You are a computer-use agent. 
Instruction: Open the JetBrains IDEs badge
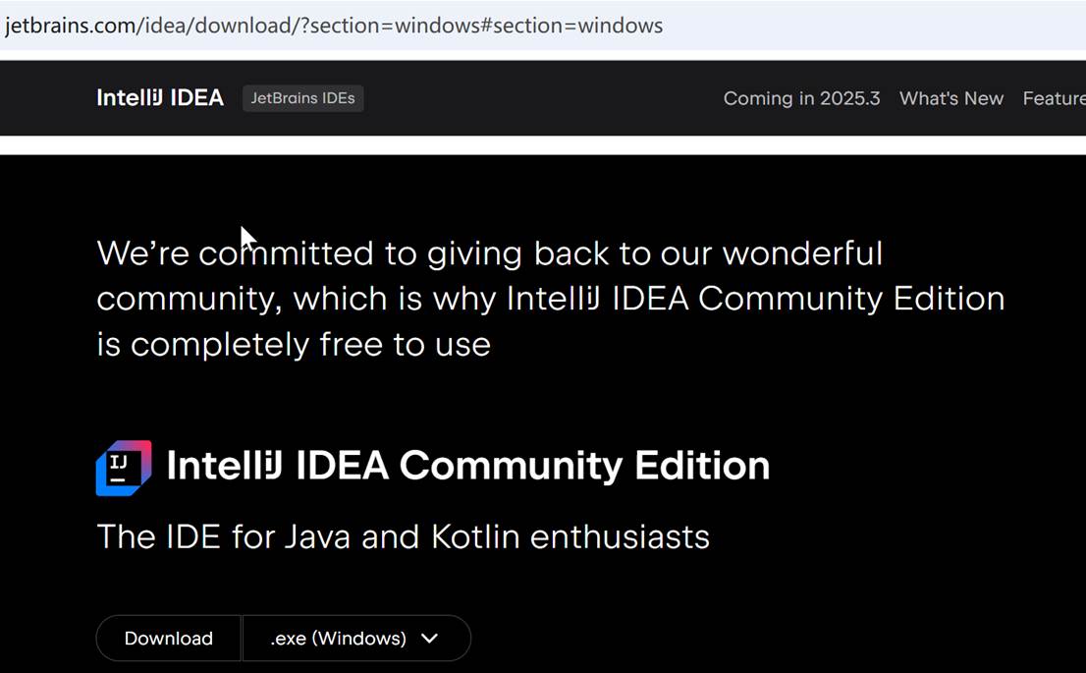coord(302,98)
